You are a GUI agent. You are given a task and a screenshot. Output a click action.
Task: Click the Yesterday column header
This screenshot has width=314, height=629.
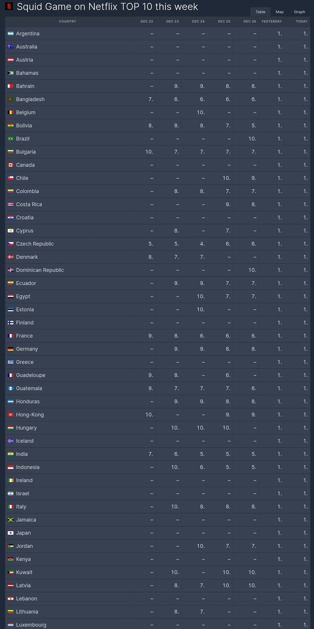(x=272, y=22)
